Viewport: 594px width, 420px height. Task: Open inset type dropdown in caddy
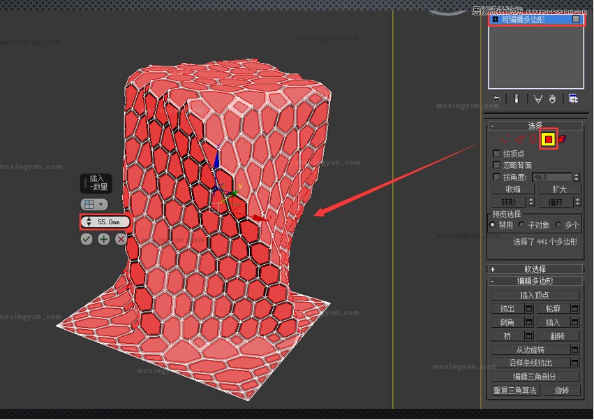pos(94,205)
